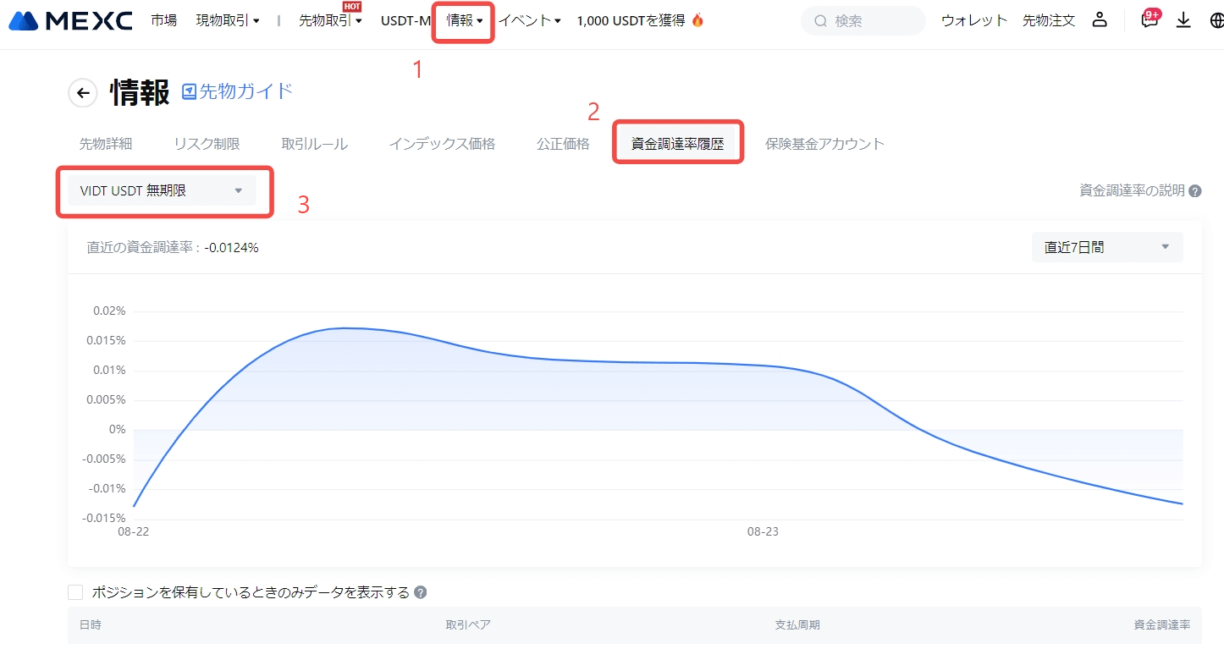Click the MEXC logo
This screenshot has width=1224, height=649.
pos(70,20)
